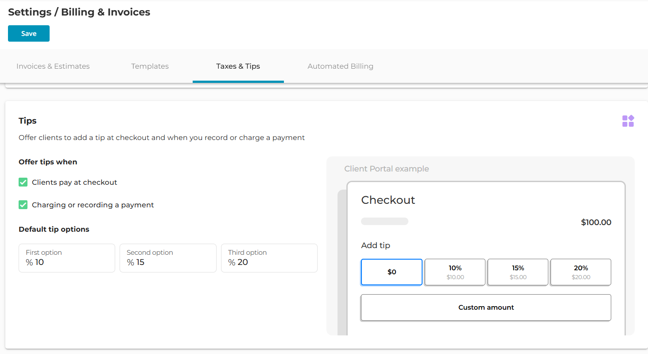
Task: Click the $100.00 total amount
Action: (596, 222)
